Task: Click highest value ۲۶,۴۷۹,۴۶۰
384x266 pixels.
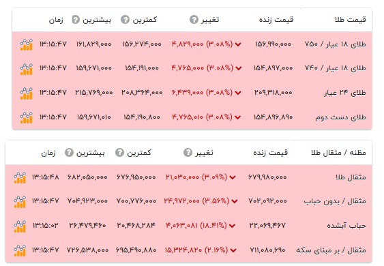Action: click(x=87, y=225)
